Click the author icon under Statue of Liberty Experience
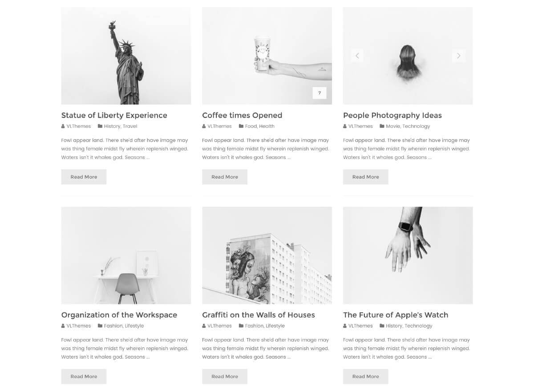Image resolution: width=534 pixels, height=391 pixels. click(x=63, y=127)
